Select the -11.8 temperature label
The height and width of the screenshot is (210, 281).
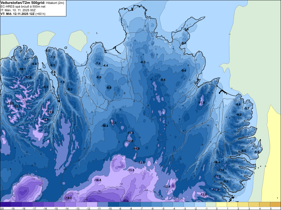coord(201,102)
